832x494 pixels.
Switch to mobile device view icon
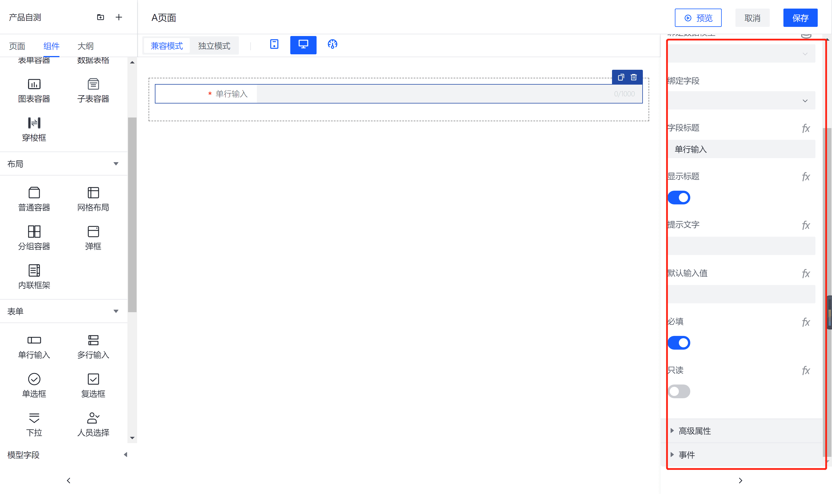point(274,44)
